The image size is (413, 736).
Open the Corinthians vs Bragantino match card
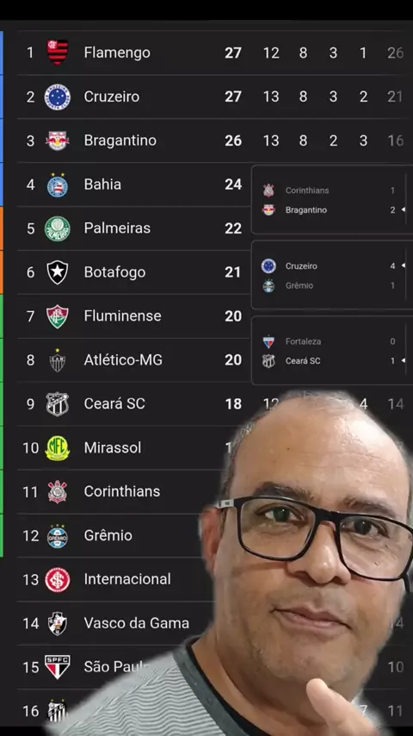click(332, 200)
